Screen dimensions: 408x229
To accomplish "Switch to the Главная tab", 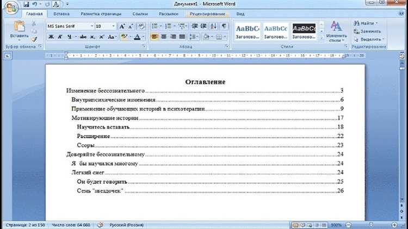I will pos(34,14).
